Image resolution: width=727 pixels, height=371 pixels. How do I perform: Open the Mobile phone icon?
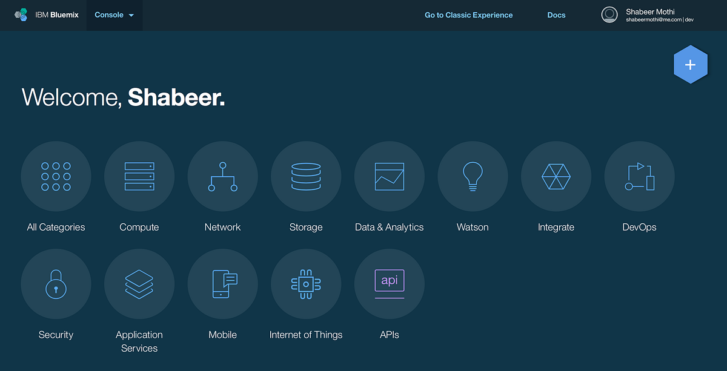pos(222,284)
